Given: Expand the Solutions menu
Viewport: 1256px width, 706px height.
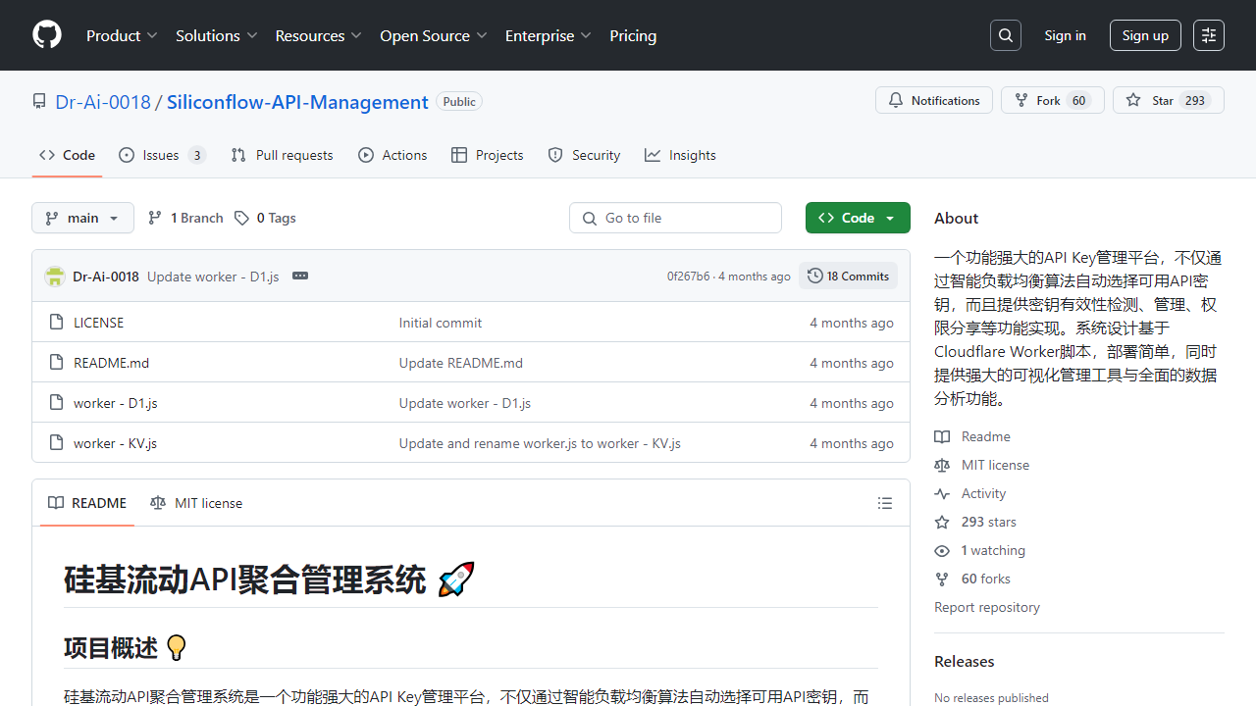Looking at the screenshot, I should [x=217, y=35].
